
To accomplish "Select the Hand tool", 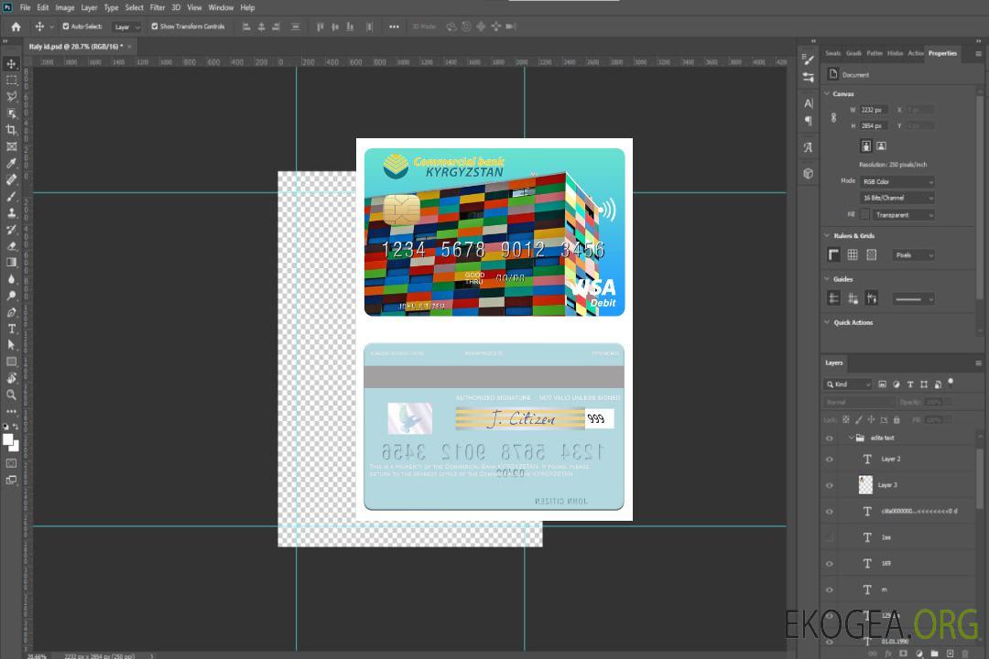I will pyautogui.click(x=11, y=378).
